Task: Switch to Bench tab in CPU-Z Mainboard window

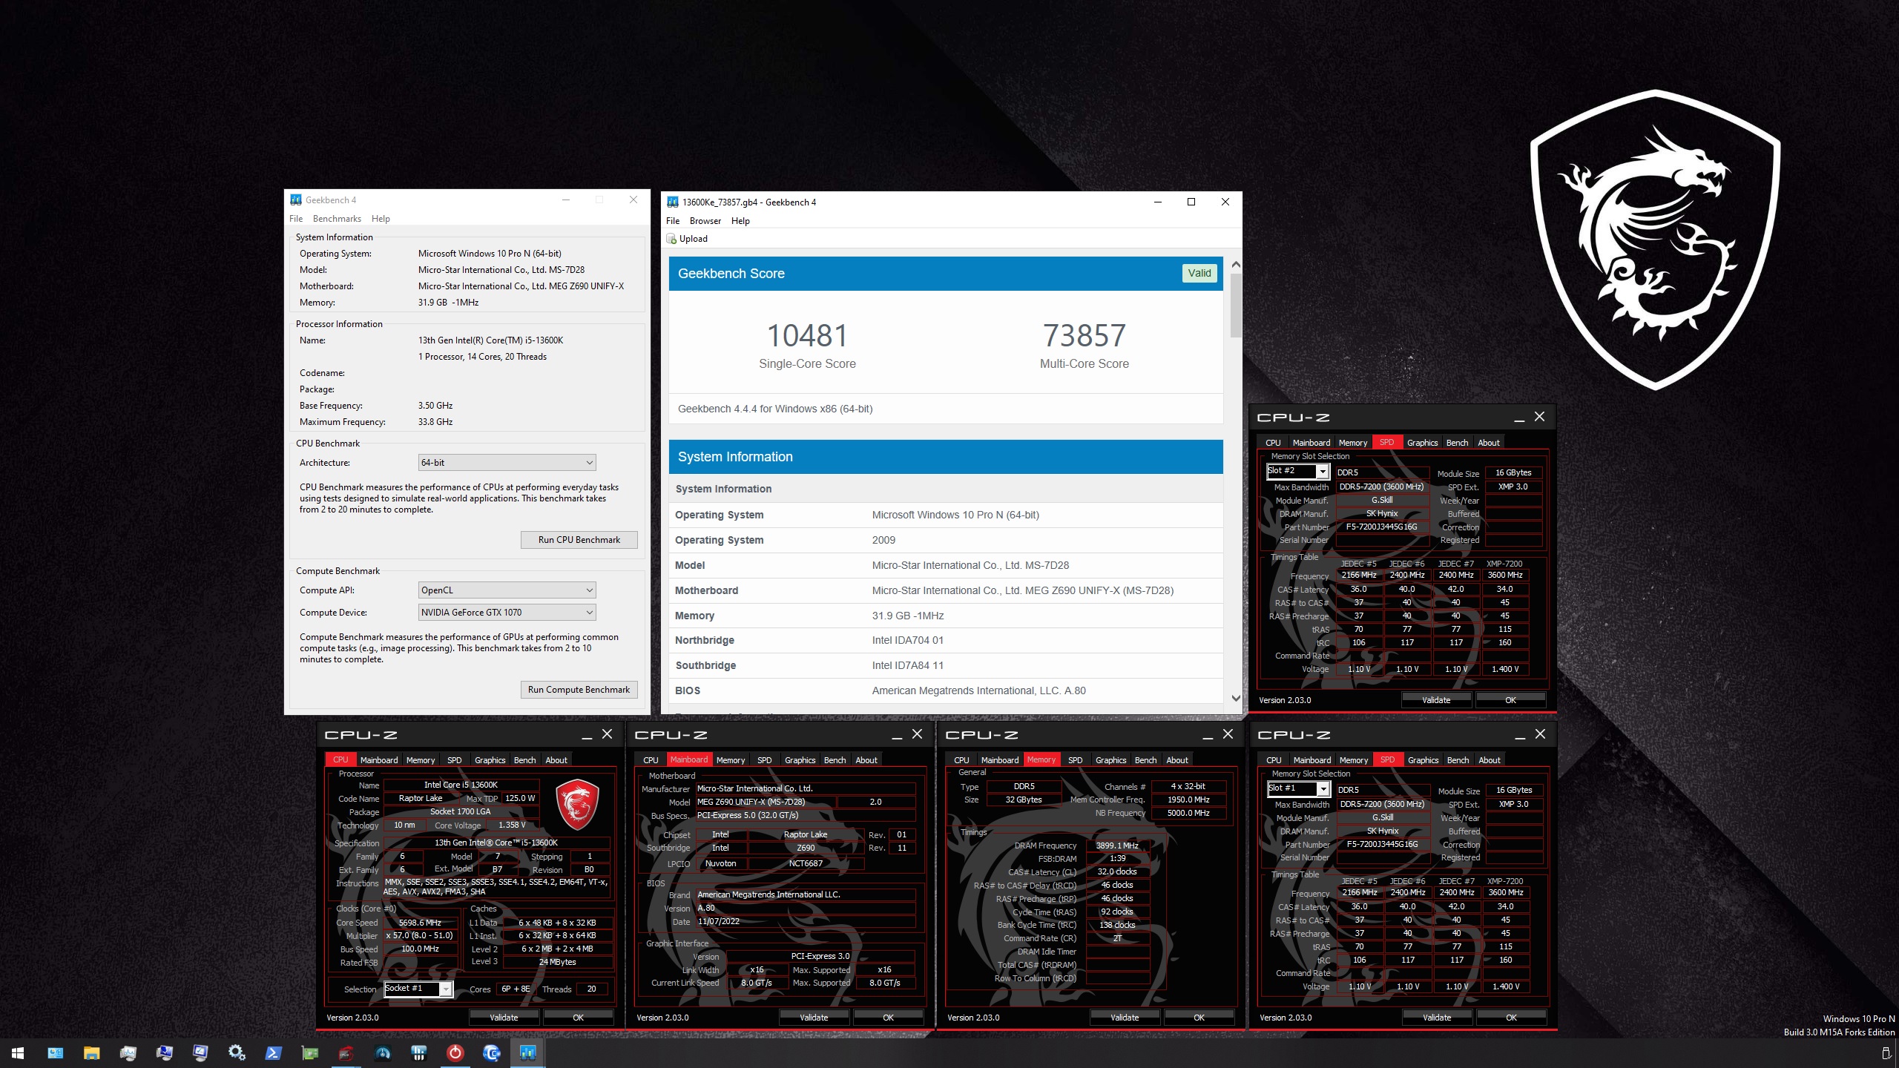Action: (x=835, y=760)
